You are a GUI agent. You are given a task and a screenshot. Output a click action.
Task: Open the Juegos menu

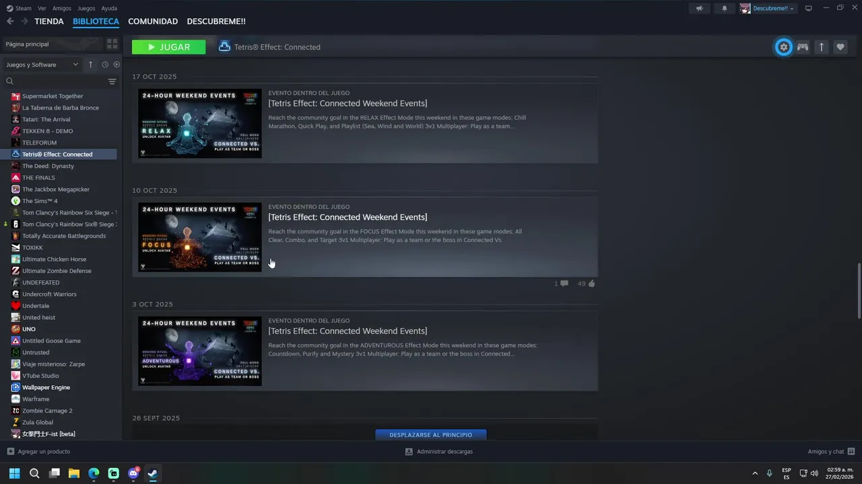click(x=86, y=8)
